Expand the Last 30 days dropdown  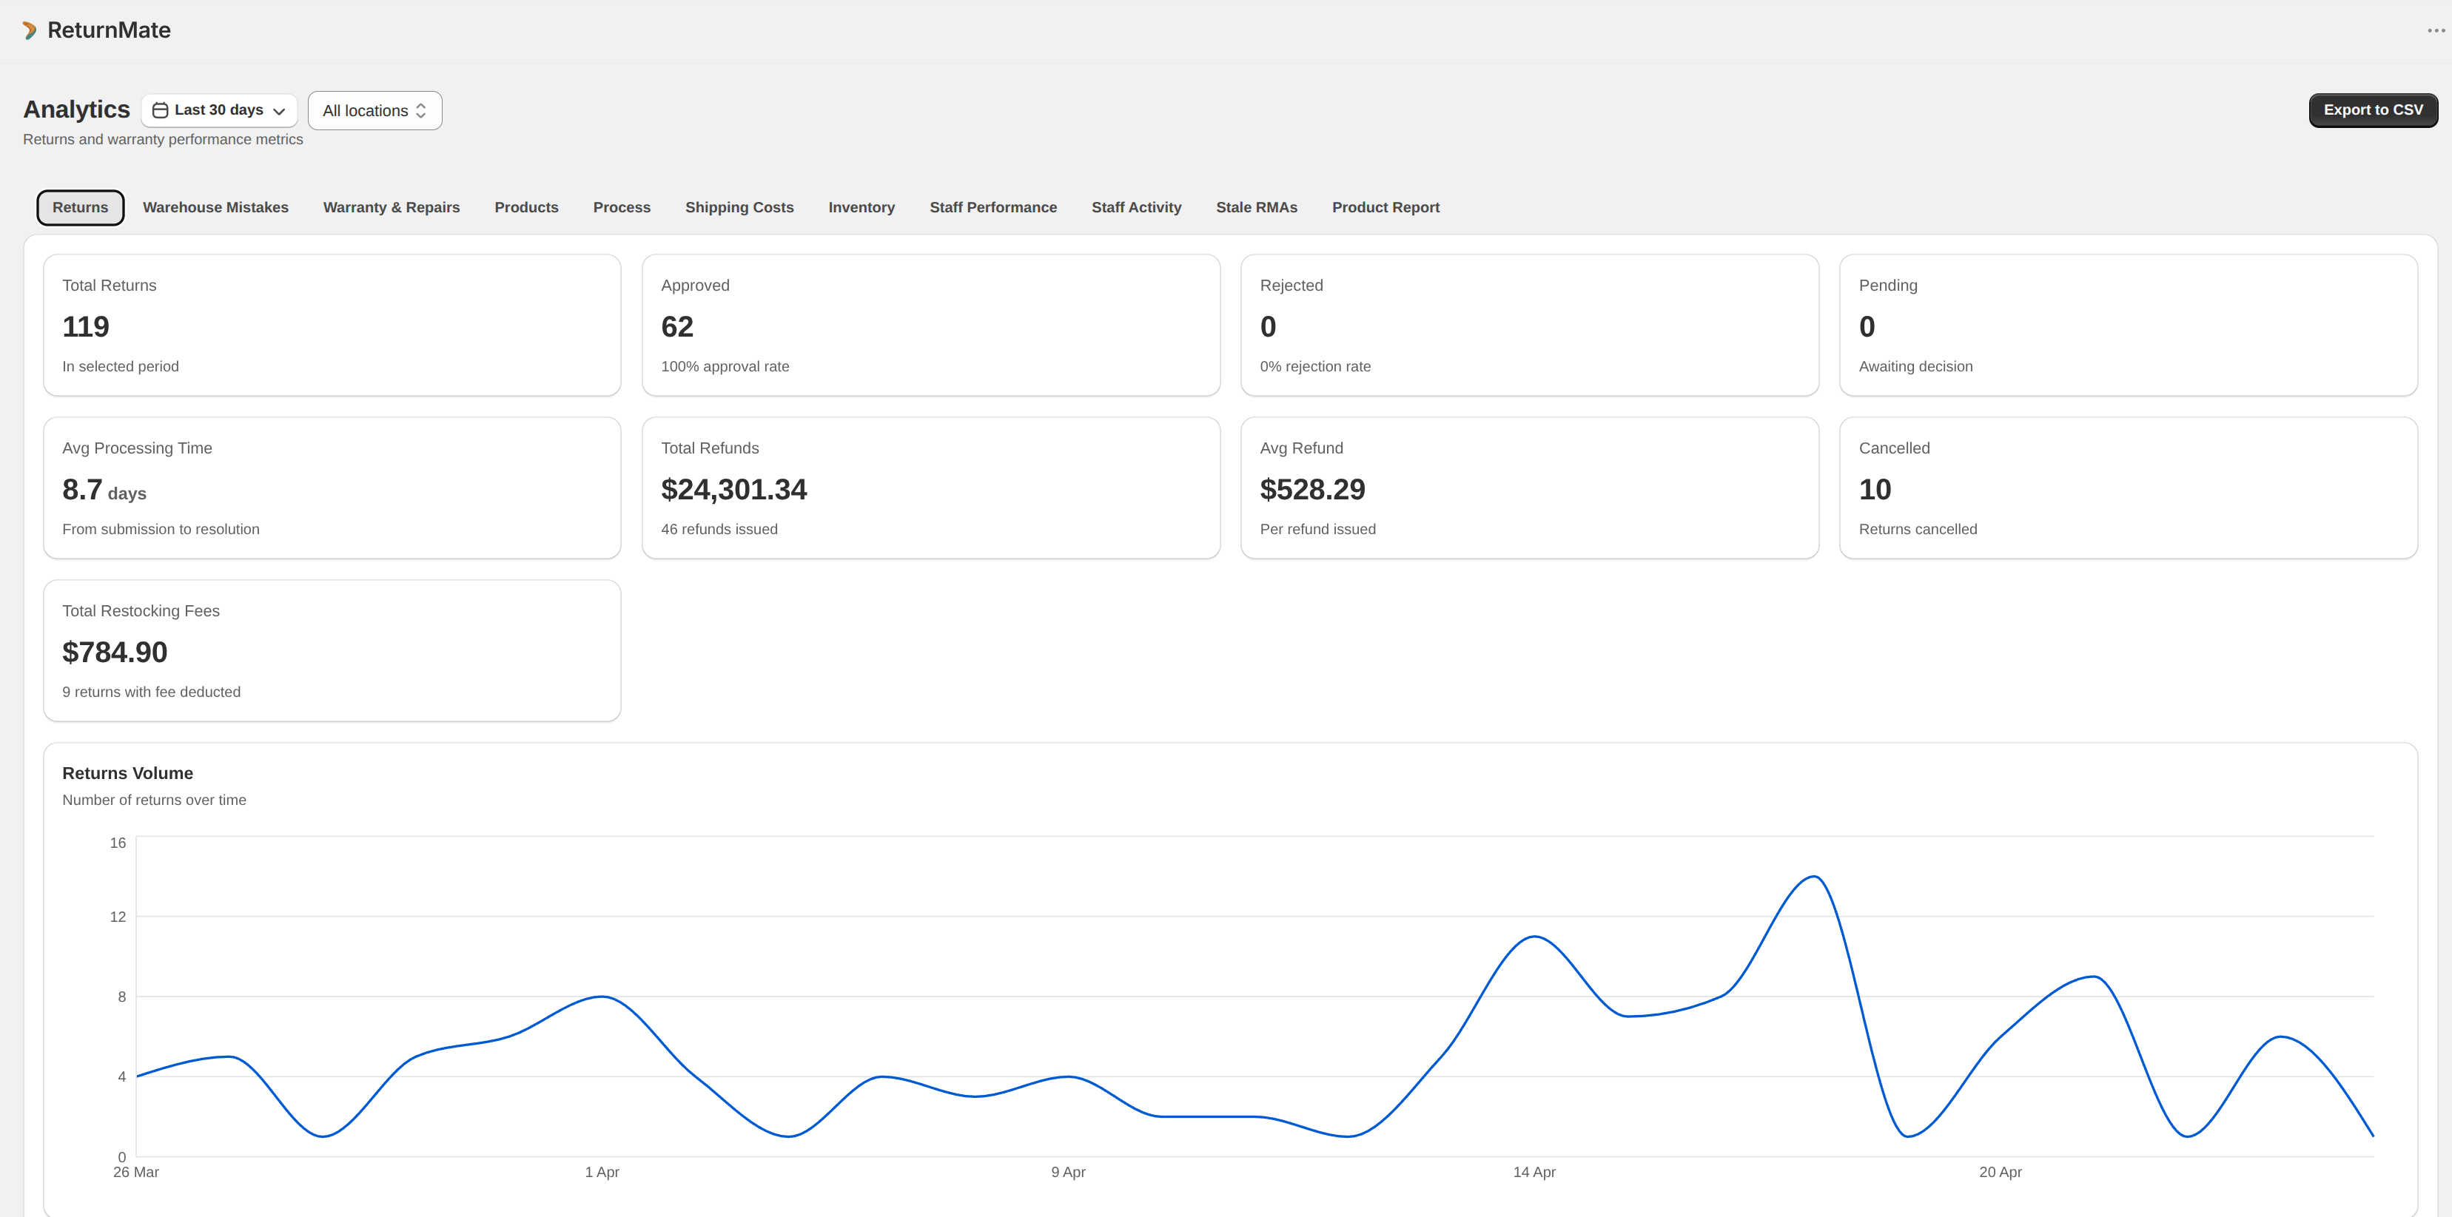pos(219,110)
